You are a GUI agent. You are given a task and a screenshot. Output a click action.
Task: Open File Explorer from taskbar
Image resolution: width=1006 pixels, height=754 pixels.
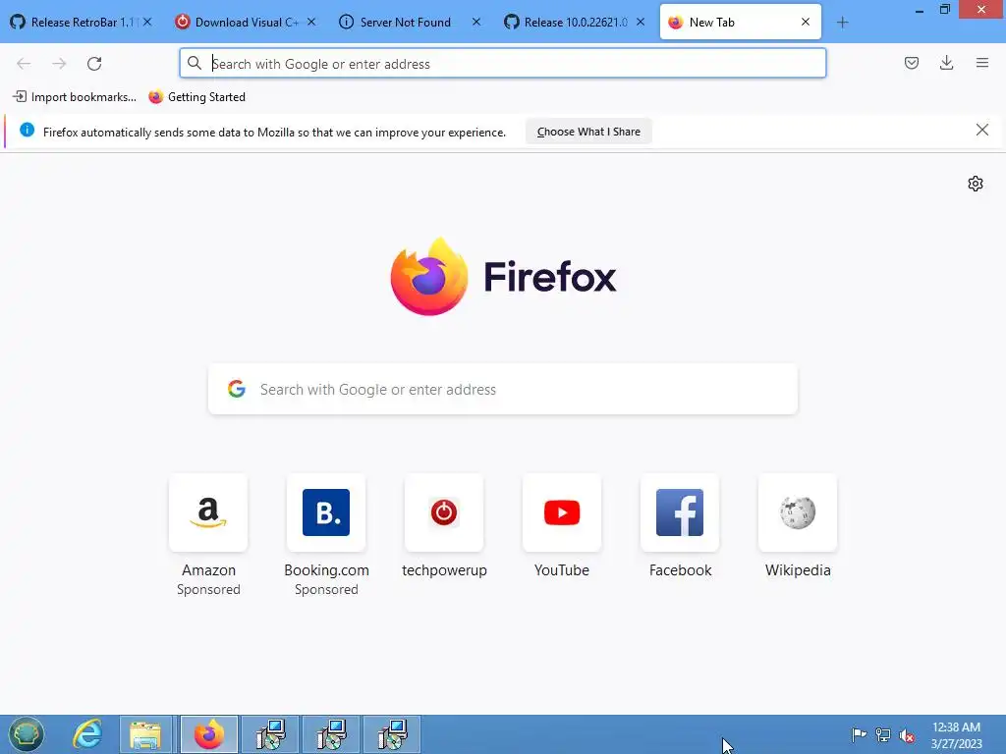point(145,734)
